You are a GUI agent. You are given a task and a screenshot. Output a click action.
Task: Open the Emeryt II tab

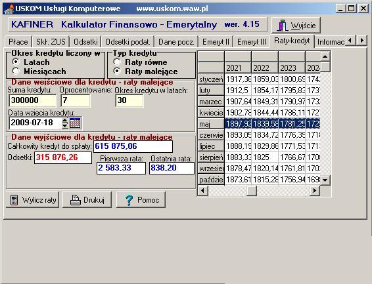(x=216, y=42)
